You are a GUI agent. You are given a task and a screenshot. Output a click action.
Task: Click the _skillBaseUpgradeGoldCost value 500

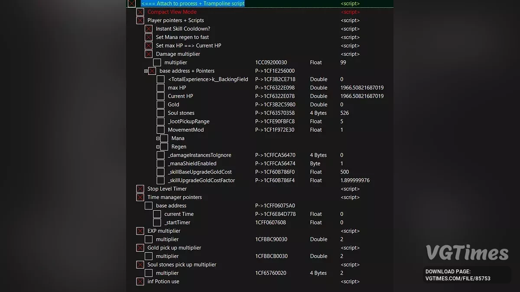coord(344,172)
